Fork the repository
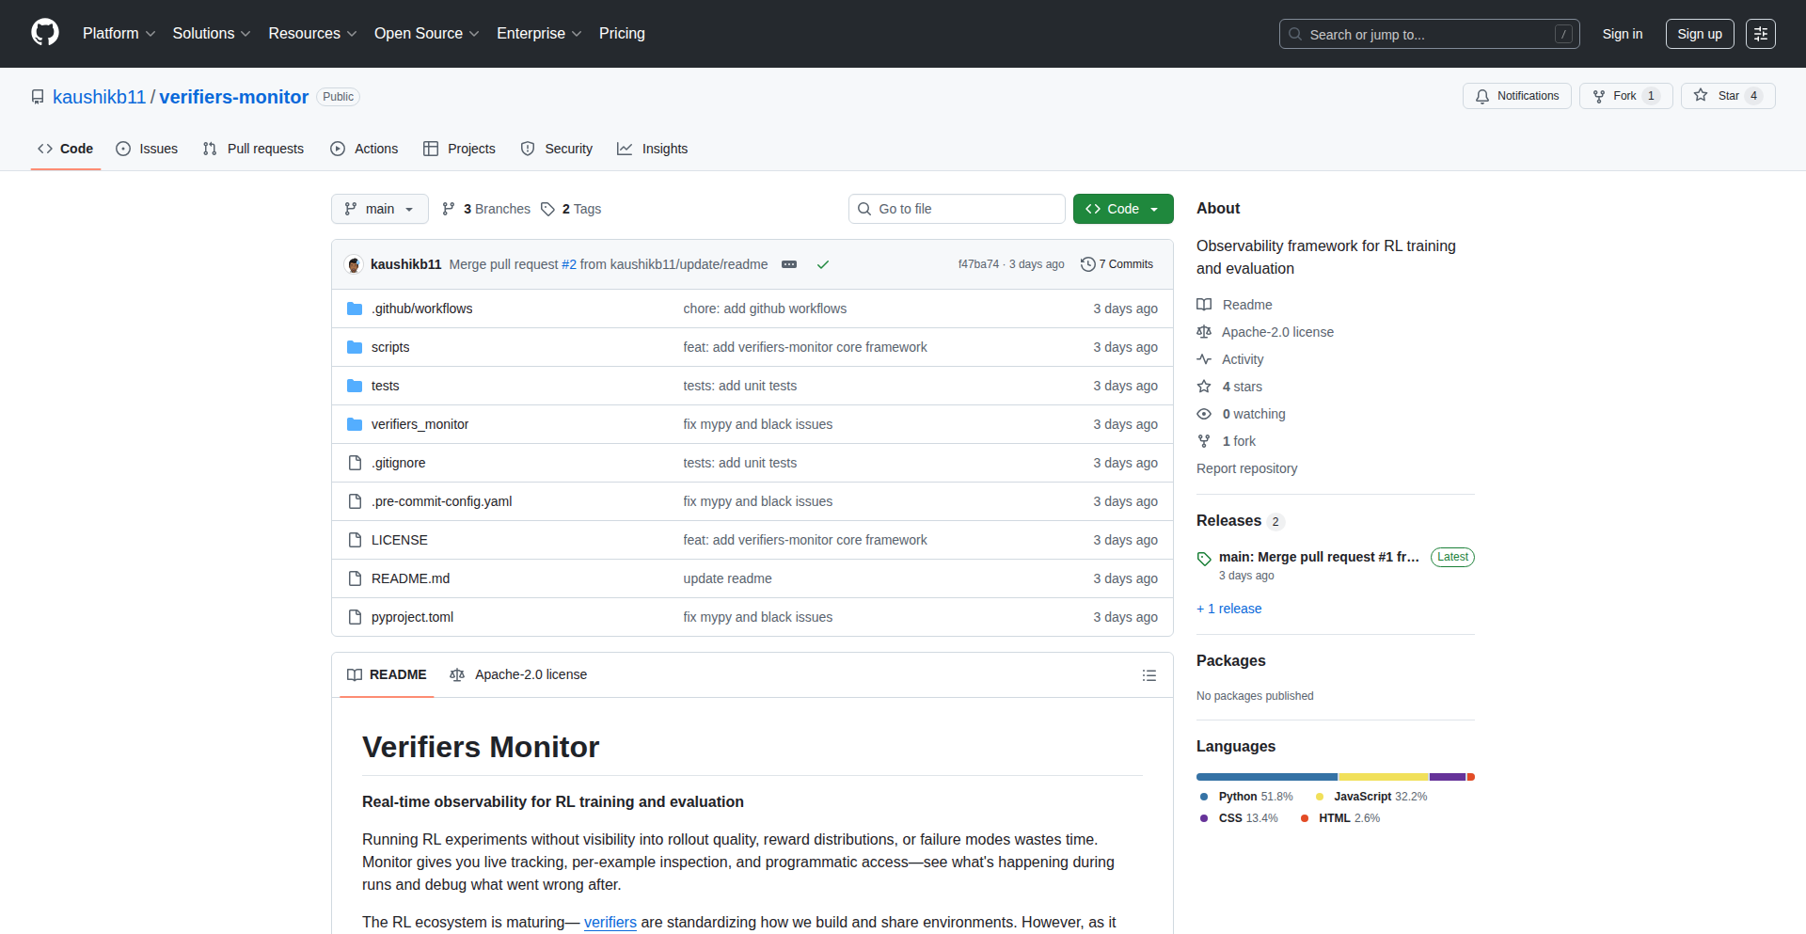Viewport: 1806px width, 934px height. click(1624, 96)
